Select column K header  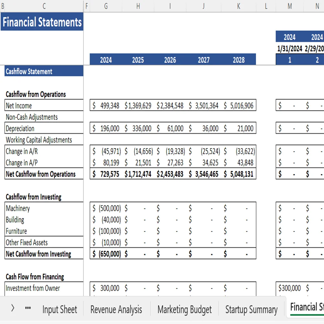click(238, 6)
